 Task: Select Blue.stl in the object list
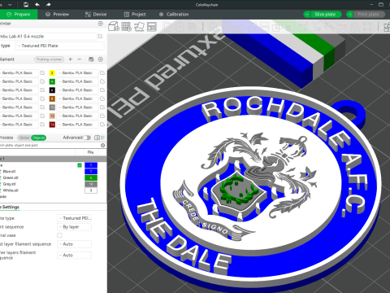coord(9,172)
